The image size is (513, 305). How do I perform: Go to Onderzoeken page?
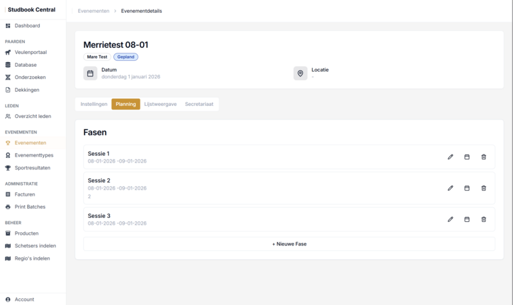(30, 78)
